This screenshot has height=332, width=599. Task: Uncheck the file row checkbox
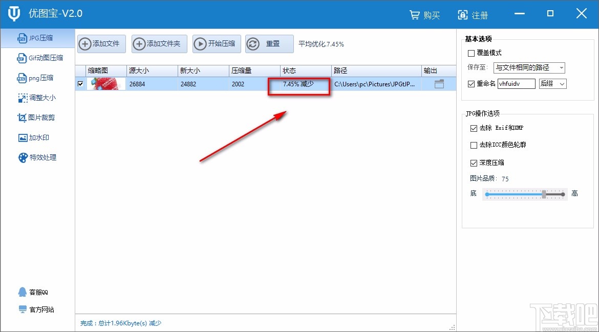pos(80,84)
